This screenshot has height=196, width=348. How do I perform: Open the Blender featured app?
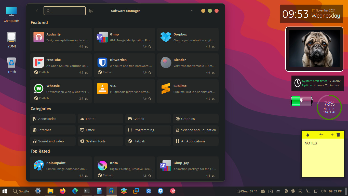(x=188, y=65)
